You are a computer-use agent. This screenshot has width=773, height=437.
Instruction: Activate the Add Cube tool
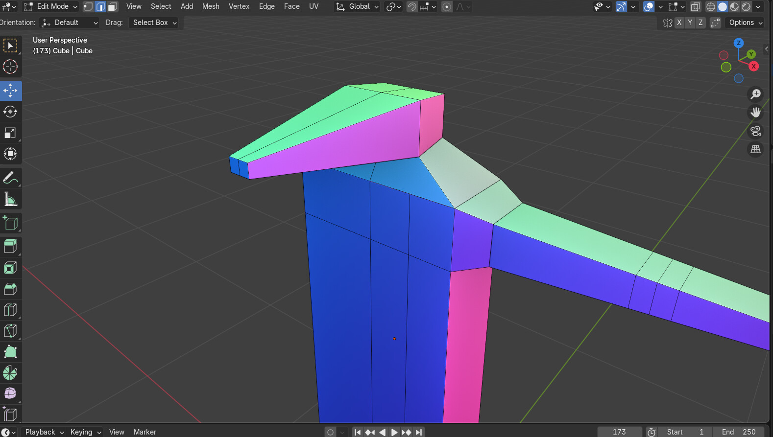pos(10,223)
